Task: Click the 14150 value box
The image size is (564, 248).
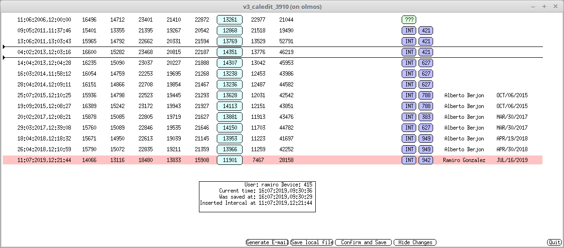Action: coord(230,128)
